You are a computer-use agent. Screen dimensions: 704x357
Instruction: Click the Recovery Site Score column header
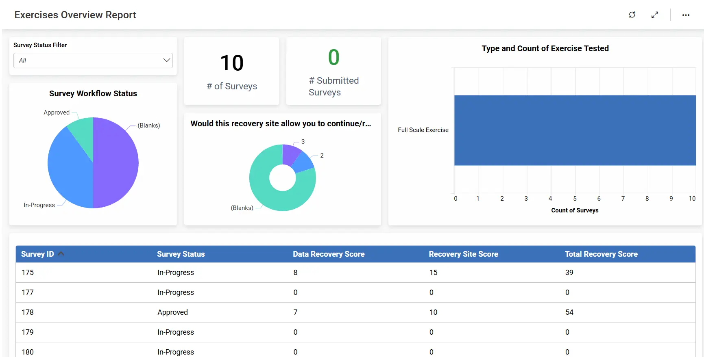(x=463, y=254)
